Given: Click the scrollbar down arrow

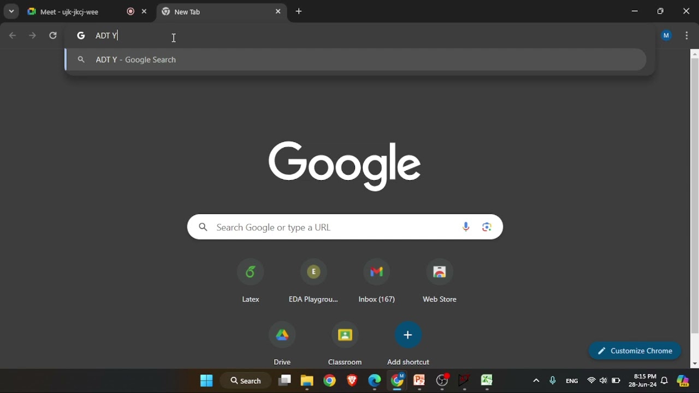Looking at the screenshot, I should coord(695,364).
